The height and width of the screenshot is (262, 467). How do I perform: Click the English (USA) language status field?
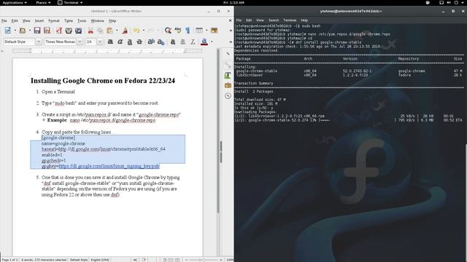[100, 260]
